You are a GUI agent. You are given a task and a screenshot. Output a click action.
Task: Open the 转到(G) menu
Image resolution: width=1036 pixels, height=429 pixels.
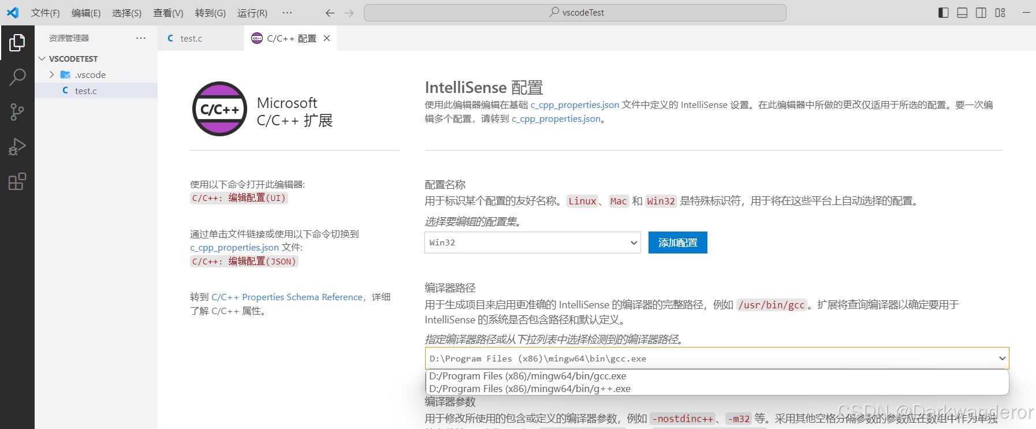coord(210,13)
